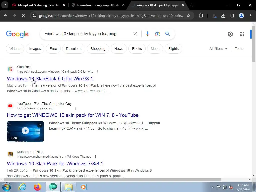Viewport: 256px width, 192px height.
Task: Go to Google homepage via logo
Action: (17, 34)
